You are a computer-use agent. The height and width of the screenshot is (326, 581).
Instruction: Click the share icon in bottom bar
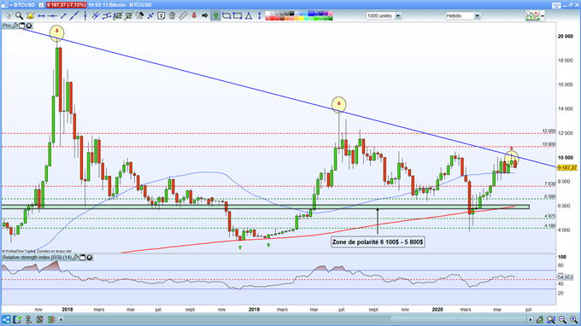coord(6,319)
